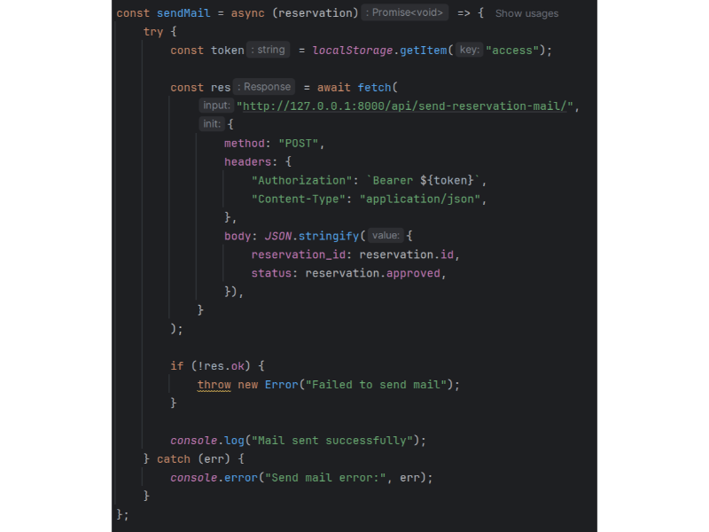Click the "Mail sent successfully" string

click(335, 441)
